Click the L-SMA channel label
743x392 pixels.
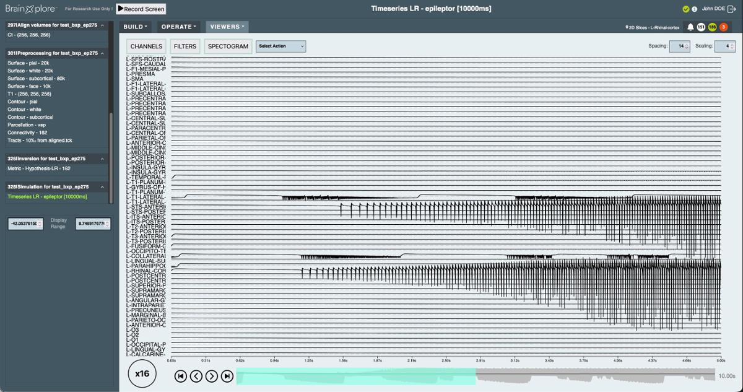point(135,79)
